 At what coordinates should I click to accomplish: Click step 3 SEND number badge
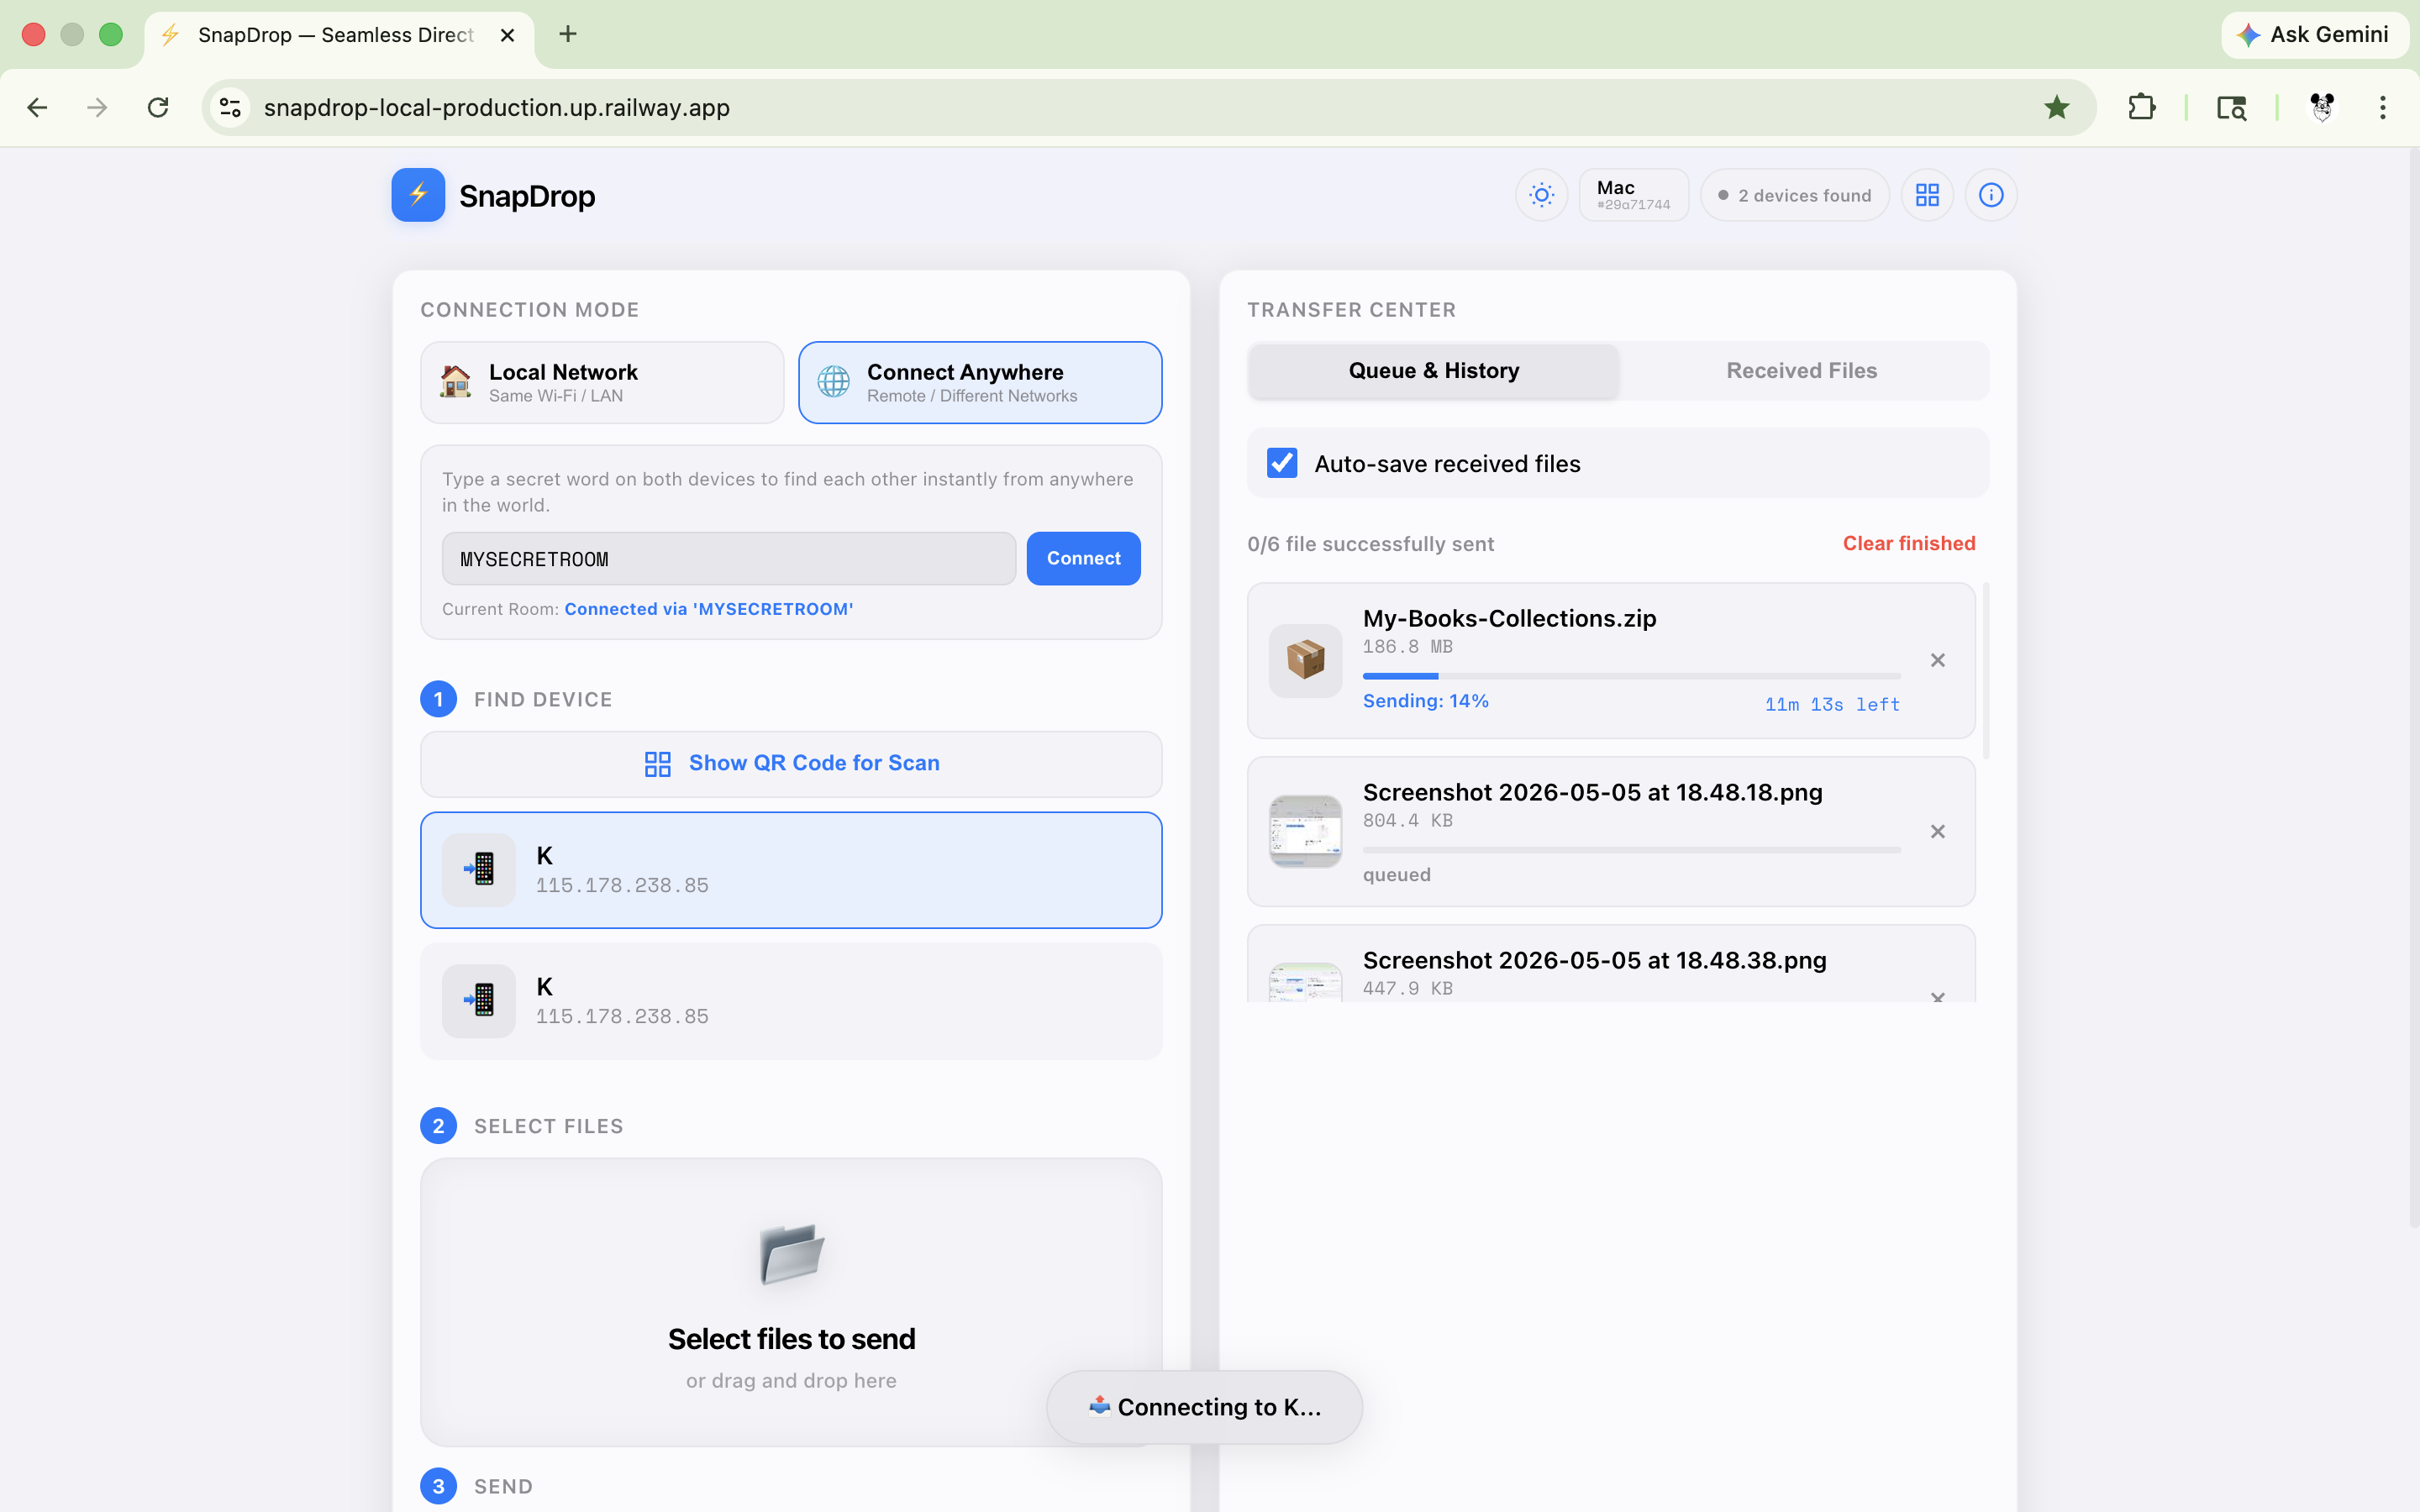(438, 1486)
